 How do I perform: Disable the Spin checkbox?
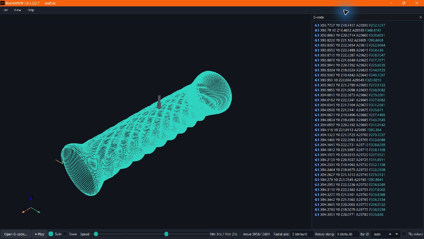pyautogui.click(x=51, y=234)
